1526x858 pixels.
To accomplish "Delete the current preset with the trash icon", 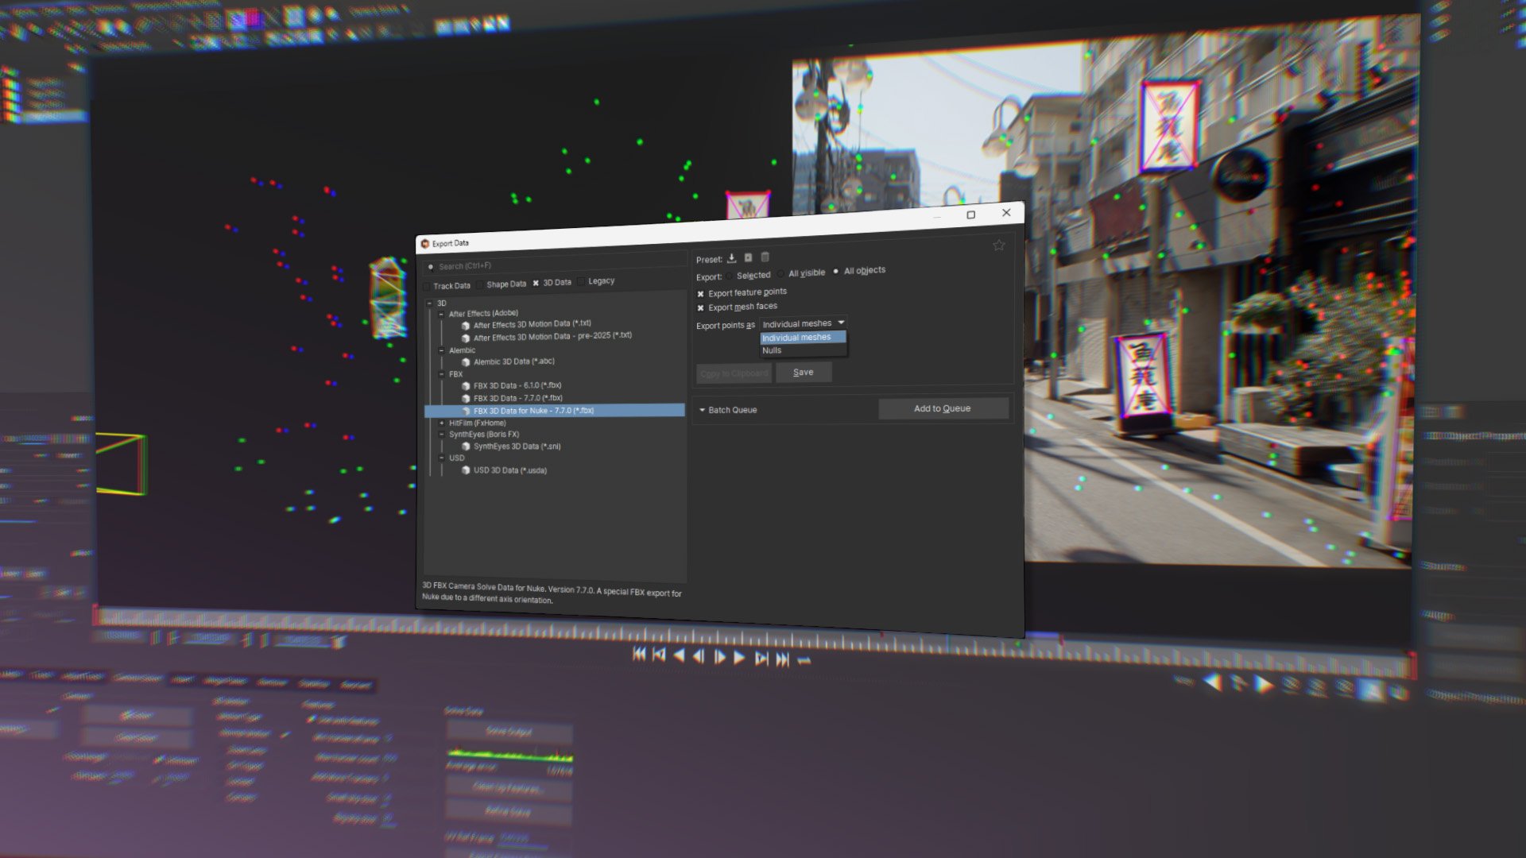I will [765, 257].
